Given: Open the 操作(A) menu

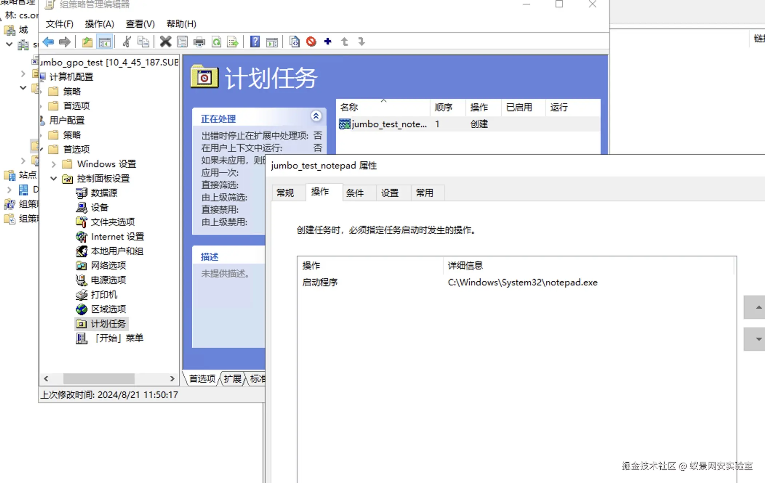Looking at the screenshot, I should pyautogui.click(x=99, y=24).
